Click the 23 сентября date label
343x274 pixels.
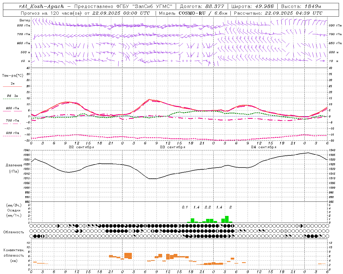click(173, 147)
